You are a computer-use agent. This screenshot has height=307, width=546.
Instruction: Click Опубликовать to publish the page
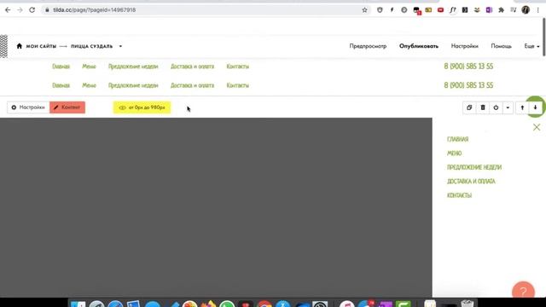[419, 46]
